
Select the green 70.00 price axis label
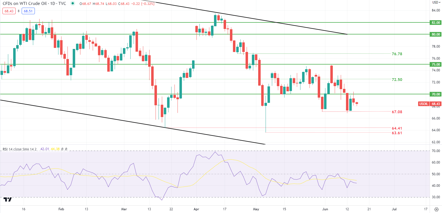tap(436, 94)
